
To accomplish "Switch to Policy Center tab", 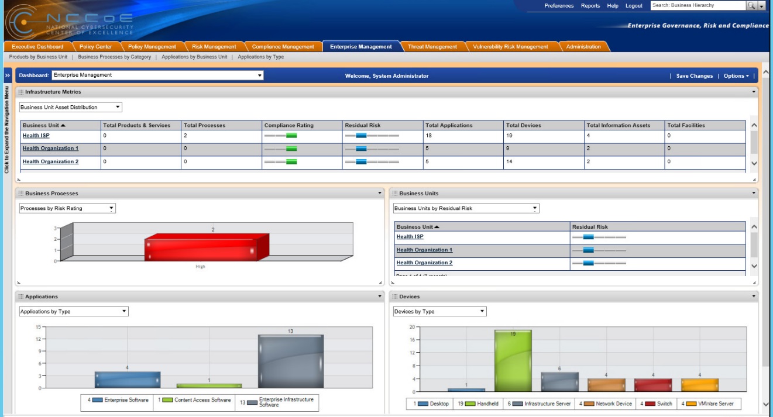I will [95, 47].
